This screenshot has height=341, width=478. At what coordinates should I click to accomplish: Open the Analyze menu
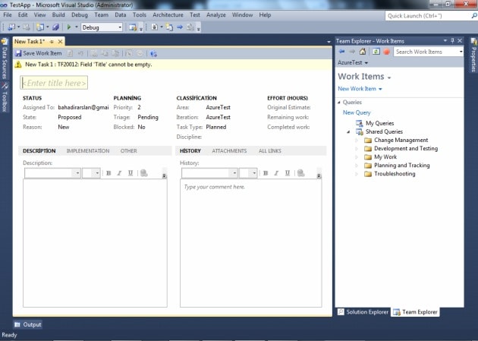[215, 15]
